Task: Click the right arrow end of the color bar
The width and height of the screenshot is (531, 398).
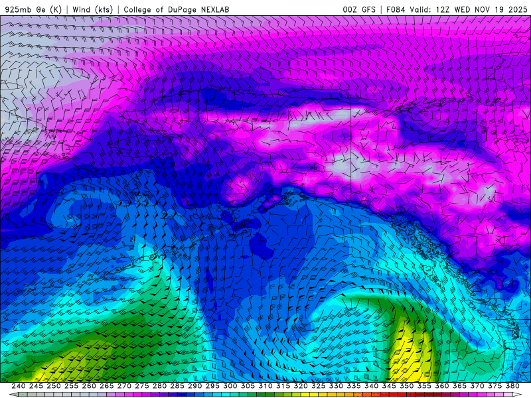Action: (x=517, y=395)
